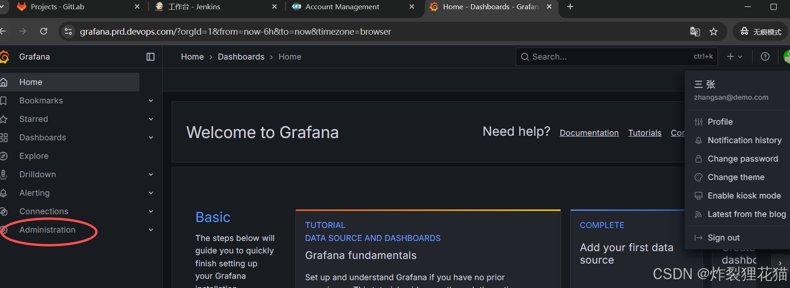The height and width of the screenshot is (288, 790).
Task: Click the Sign out arrow icon
Action: [x=699, y=238]
